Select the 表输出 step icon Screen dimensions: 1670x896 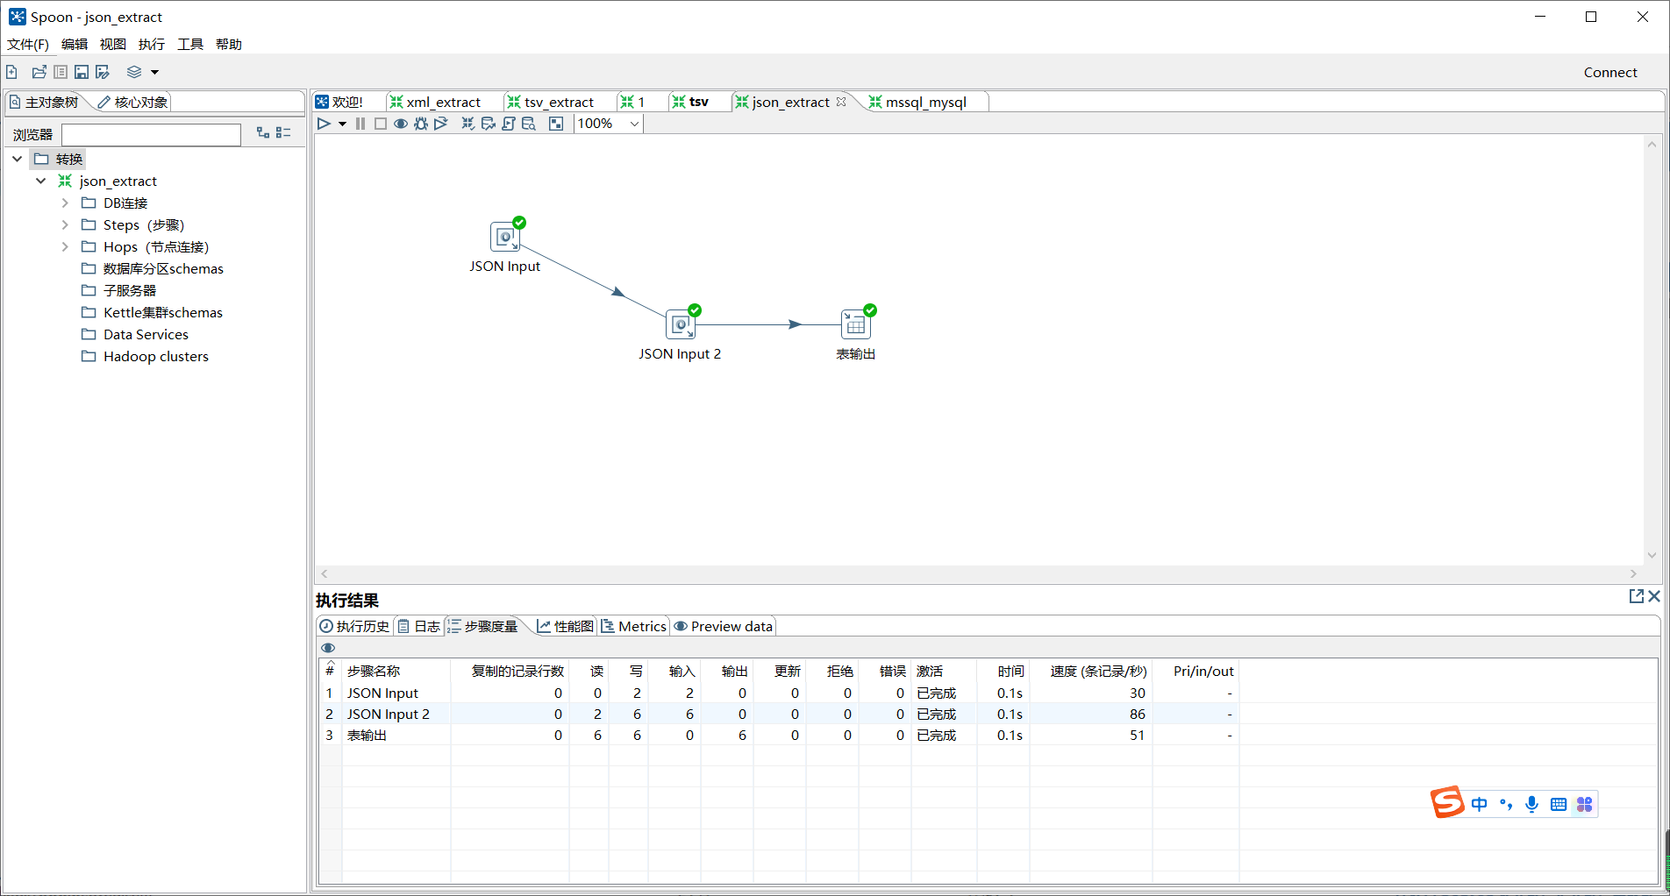pyautogui.click(x=856, y=324)
